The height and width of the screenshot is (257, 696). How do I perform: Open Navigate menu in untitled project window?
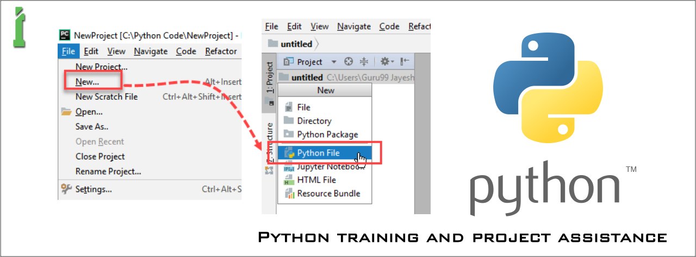click(354, 26)
